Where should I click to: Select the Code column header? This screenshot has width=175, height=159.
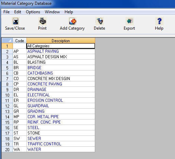(20, 41)
